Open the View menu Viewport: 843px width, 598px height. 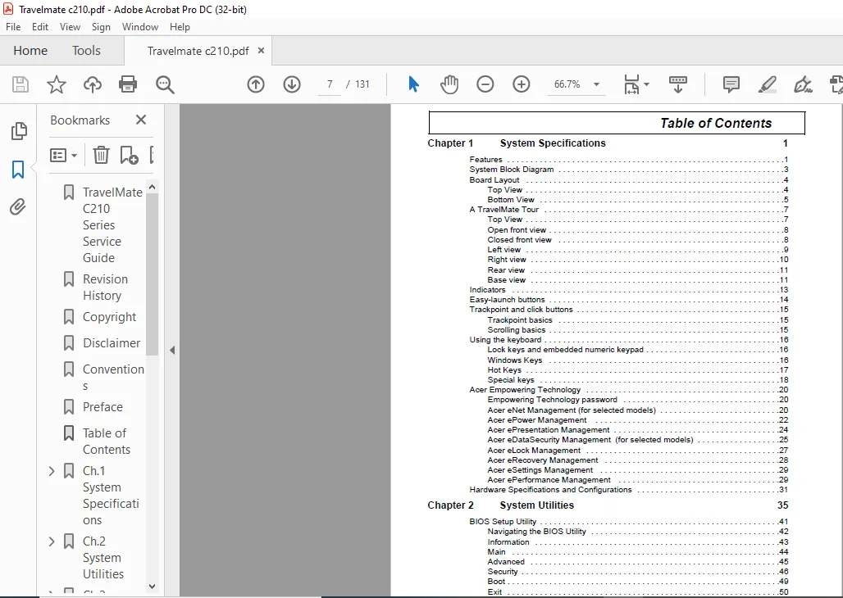70,27
